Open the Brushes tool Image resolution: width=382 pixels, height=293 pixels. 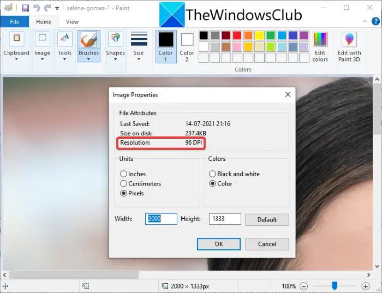coord(88,44)
